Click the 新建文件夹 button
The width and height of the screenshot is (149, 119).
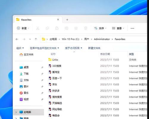pos(94,48)
